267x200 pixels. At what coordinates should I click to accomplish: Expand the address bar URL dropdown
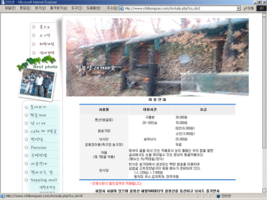[x=238, y=9]
